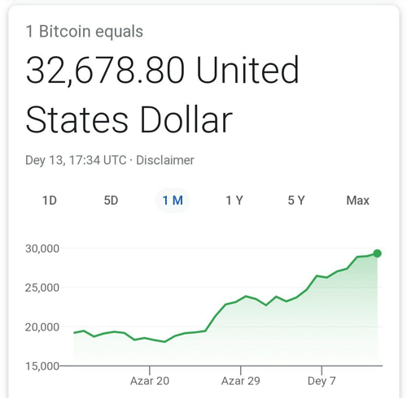The image size is (407, 398).
Task: Open the Max time range chart
Action: pos(357,201)
